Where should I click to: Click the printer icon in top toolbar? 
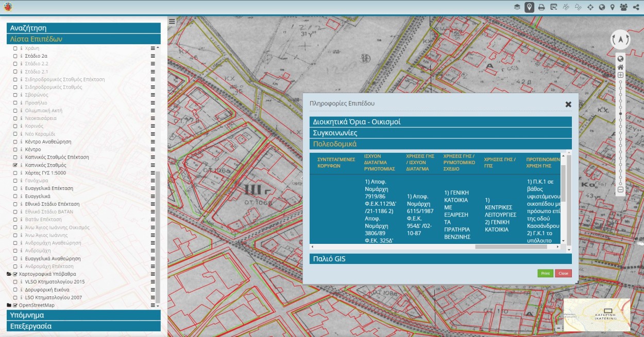[x=541, y=7]
